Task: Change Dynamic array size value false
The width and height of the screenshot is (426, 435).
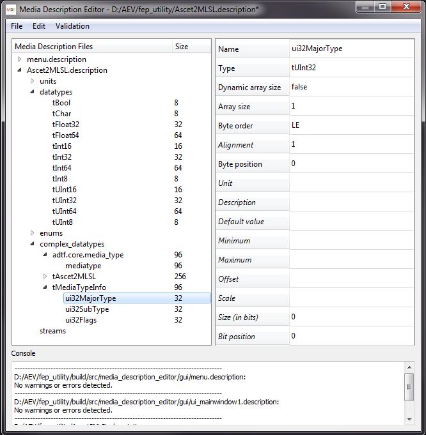Action: [x=352, y=87]
